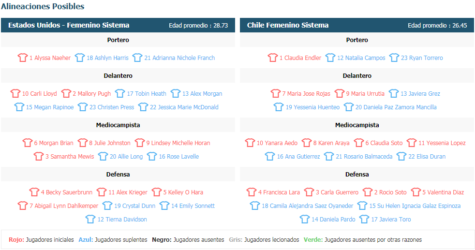
Task: Click the Chile Femenino Sistema header
Action: pyautogui.click(x=288, y=25)
